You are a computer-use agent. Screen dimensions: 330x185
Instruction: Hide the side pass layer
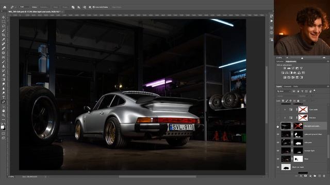tap(278, 142)
